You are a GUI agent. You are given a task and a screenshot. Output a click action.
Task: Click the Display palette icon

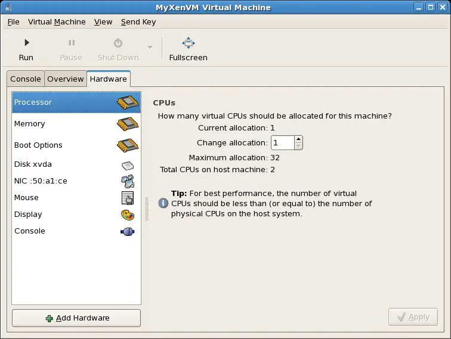click(x=128, y=215)
